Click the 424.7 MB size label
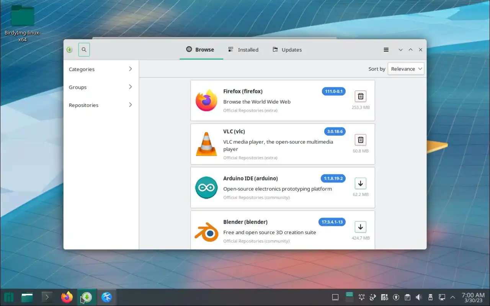Viewport: 490px width, 306px height. pos(361,238)
